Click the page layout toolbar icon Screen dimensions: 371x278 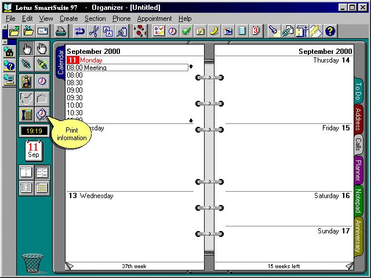click(302, 31)
